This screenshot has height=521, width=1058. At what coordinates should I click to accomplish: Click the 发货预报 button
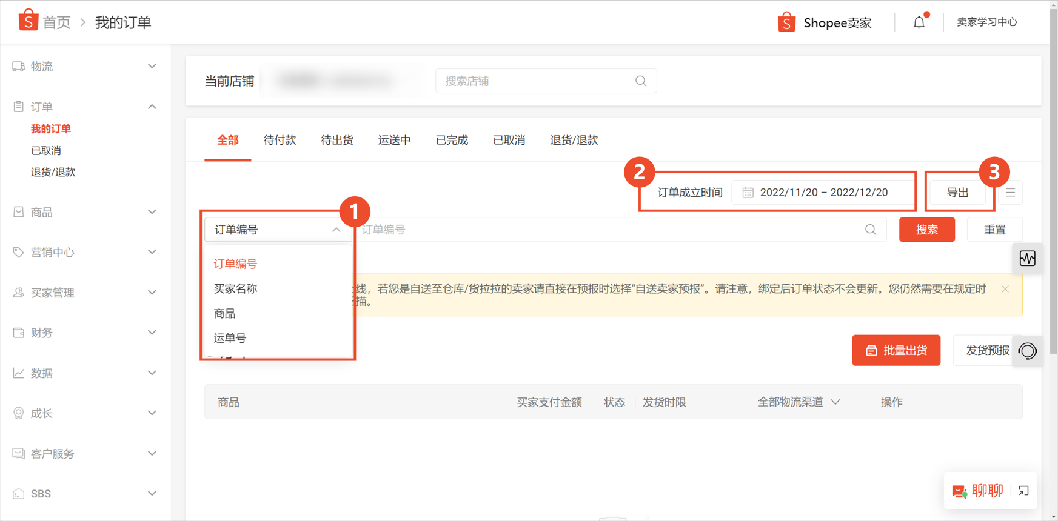[987, 350]
